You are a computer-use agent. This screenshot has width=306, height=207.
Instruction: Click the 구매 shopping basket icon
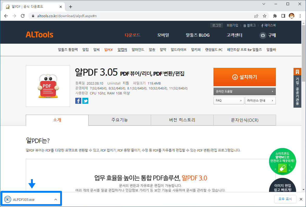click(x=263, y=35)
